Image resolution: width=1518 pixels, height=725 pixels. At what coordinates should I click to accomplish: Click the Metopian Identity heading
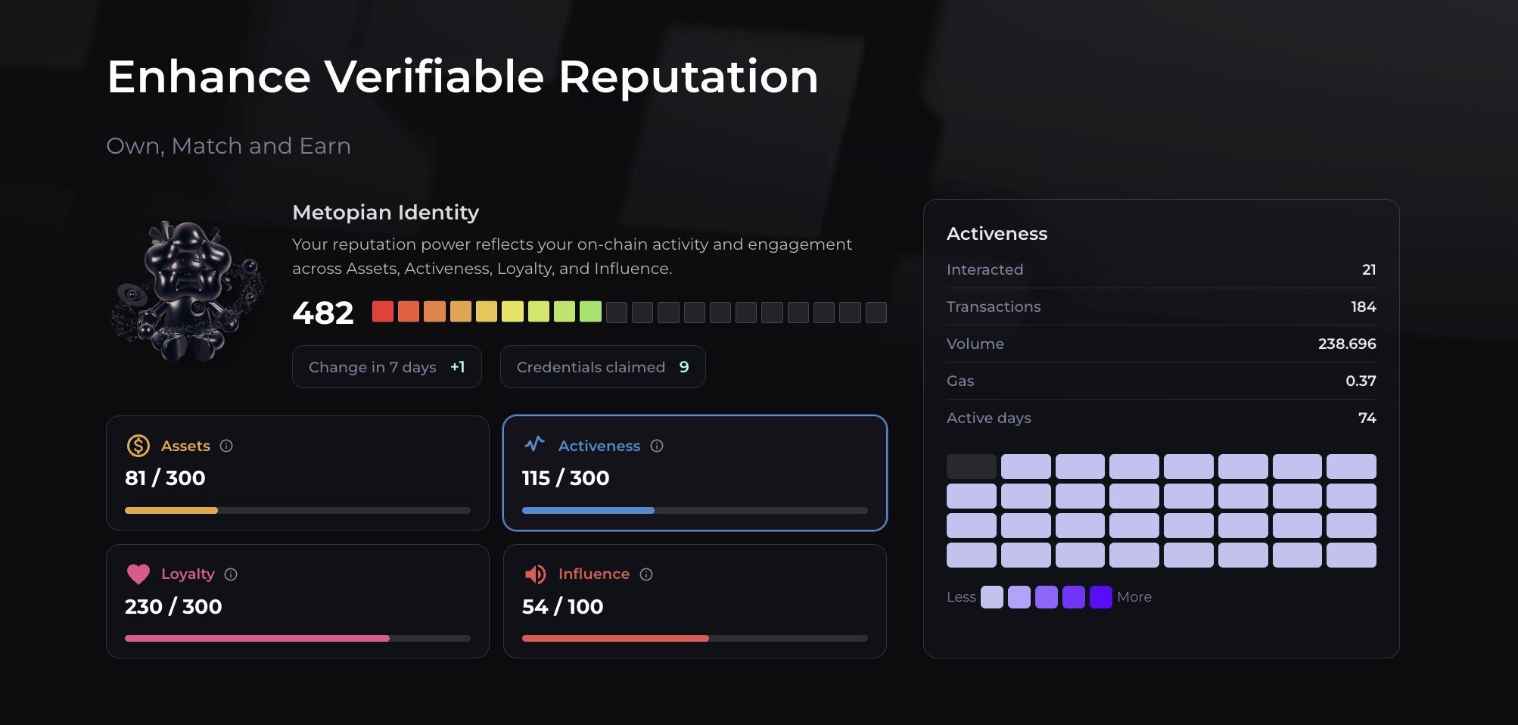[386, 213]
